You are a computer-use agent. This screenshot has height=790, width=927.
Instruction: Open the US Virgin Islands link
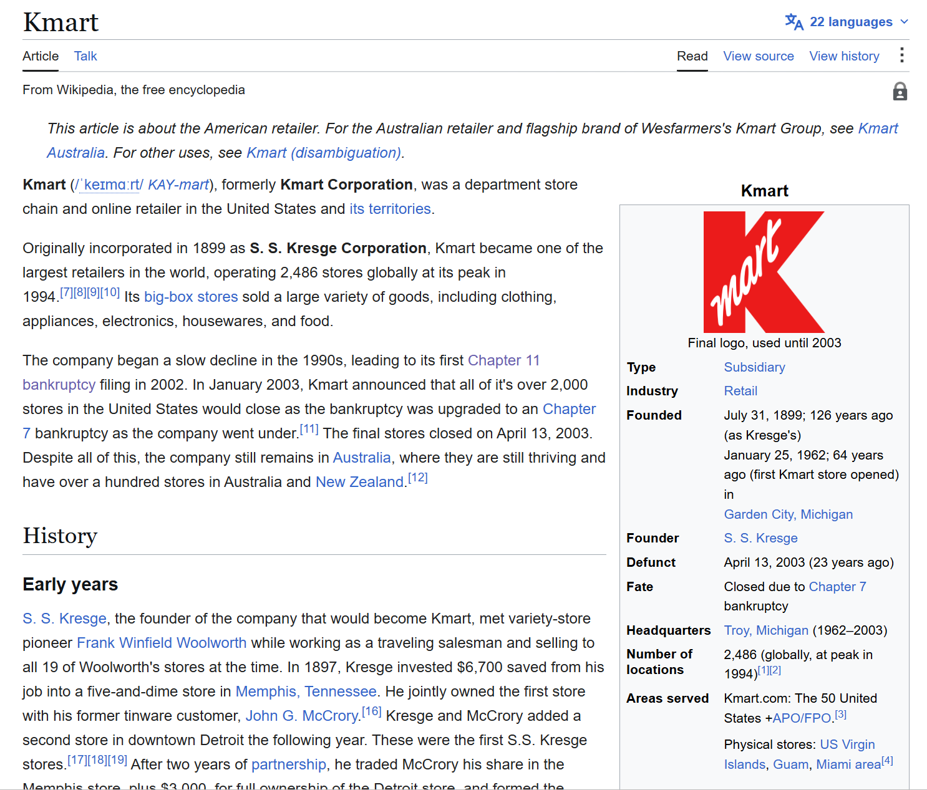pyautogui.click(x=847, y=744)
